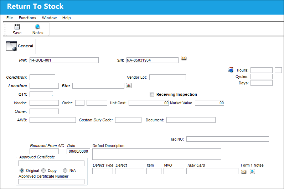Click the first small Order field

[x=80, y=103]
